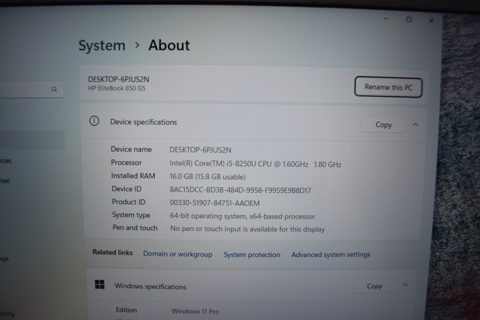Click the DESKTOP-6PJUS2N name in top card

(x=118, y=79)
